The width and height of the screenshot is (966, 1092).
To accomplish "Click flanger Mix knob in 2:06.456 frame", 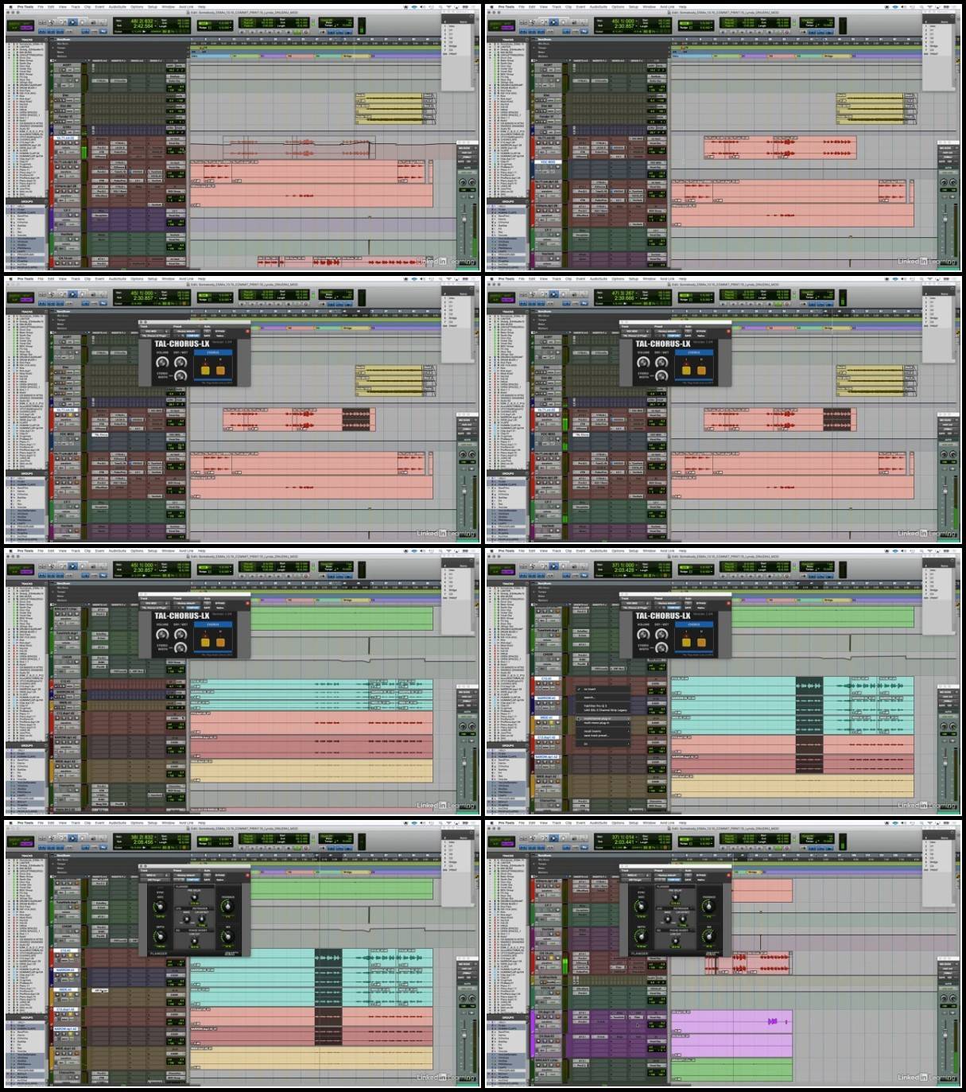I will tap(228, 935).
